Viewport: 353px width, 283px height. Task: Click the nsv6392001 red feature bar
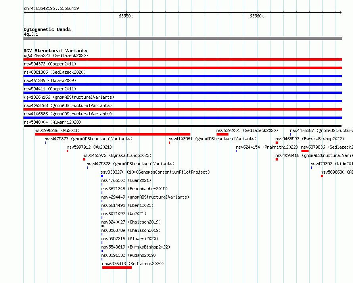(223, 134)
